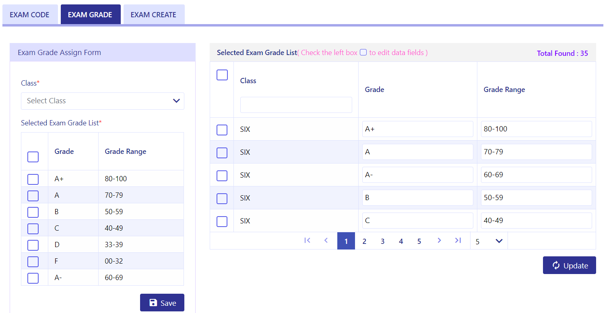Select the EXAM GRADE tab

(x=90, y=15)
